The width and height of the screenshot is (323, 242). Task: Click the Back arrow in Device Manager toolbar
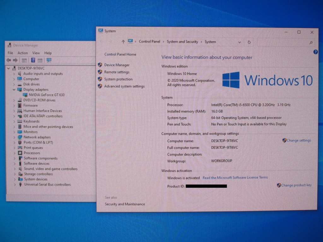coord(9,60)
